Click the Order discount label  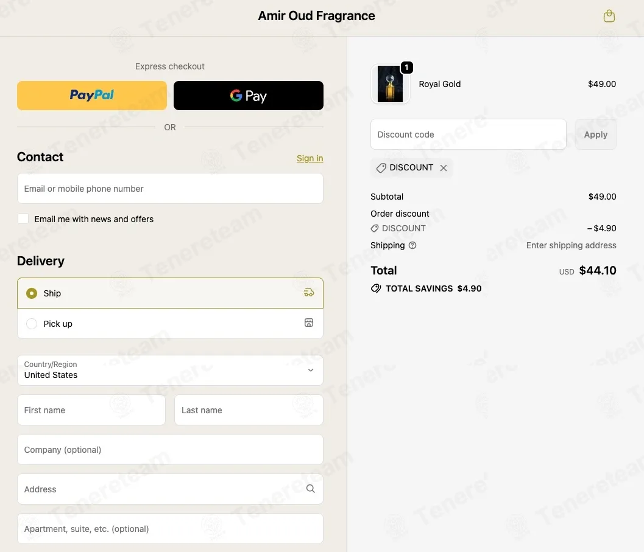(x=400, y=214)
